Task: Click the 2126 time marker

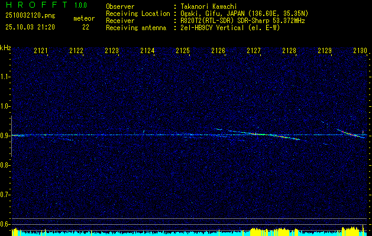Action: [x=218, y=50]
